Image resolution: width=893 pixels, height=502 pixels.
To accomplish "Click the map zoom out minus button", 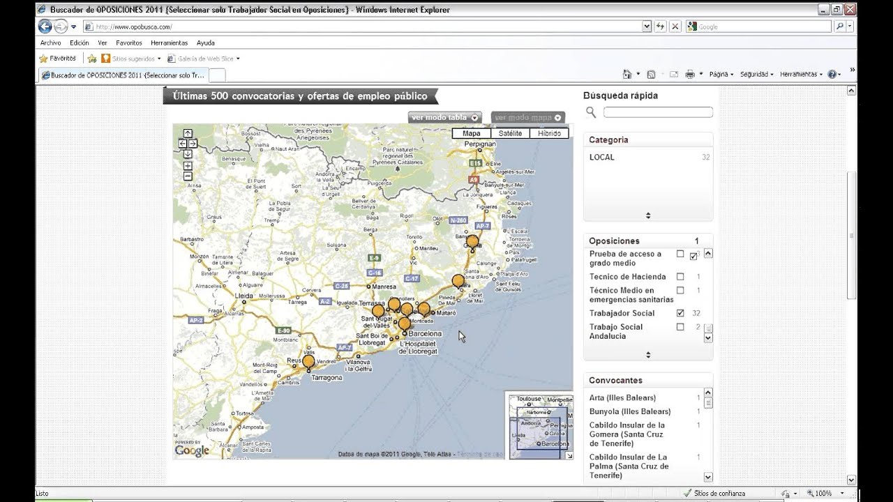I will 188,176.
